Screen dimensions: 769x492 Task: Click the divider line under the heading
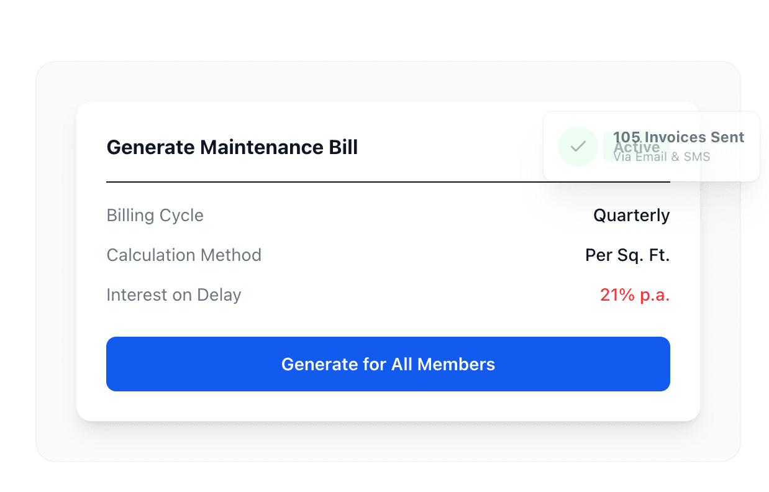[x=388, y=182]
